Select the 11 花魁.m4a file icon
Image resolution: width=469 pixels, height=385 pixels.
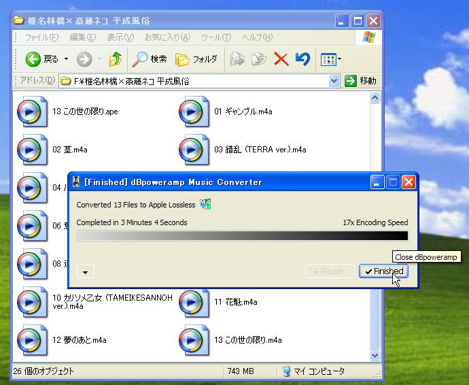coord(194,302)
